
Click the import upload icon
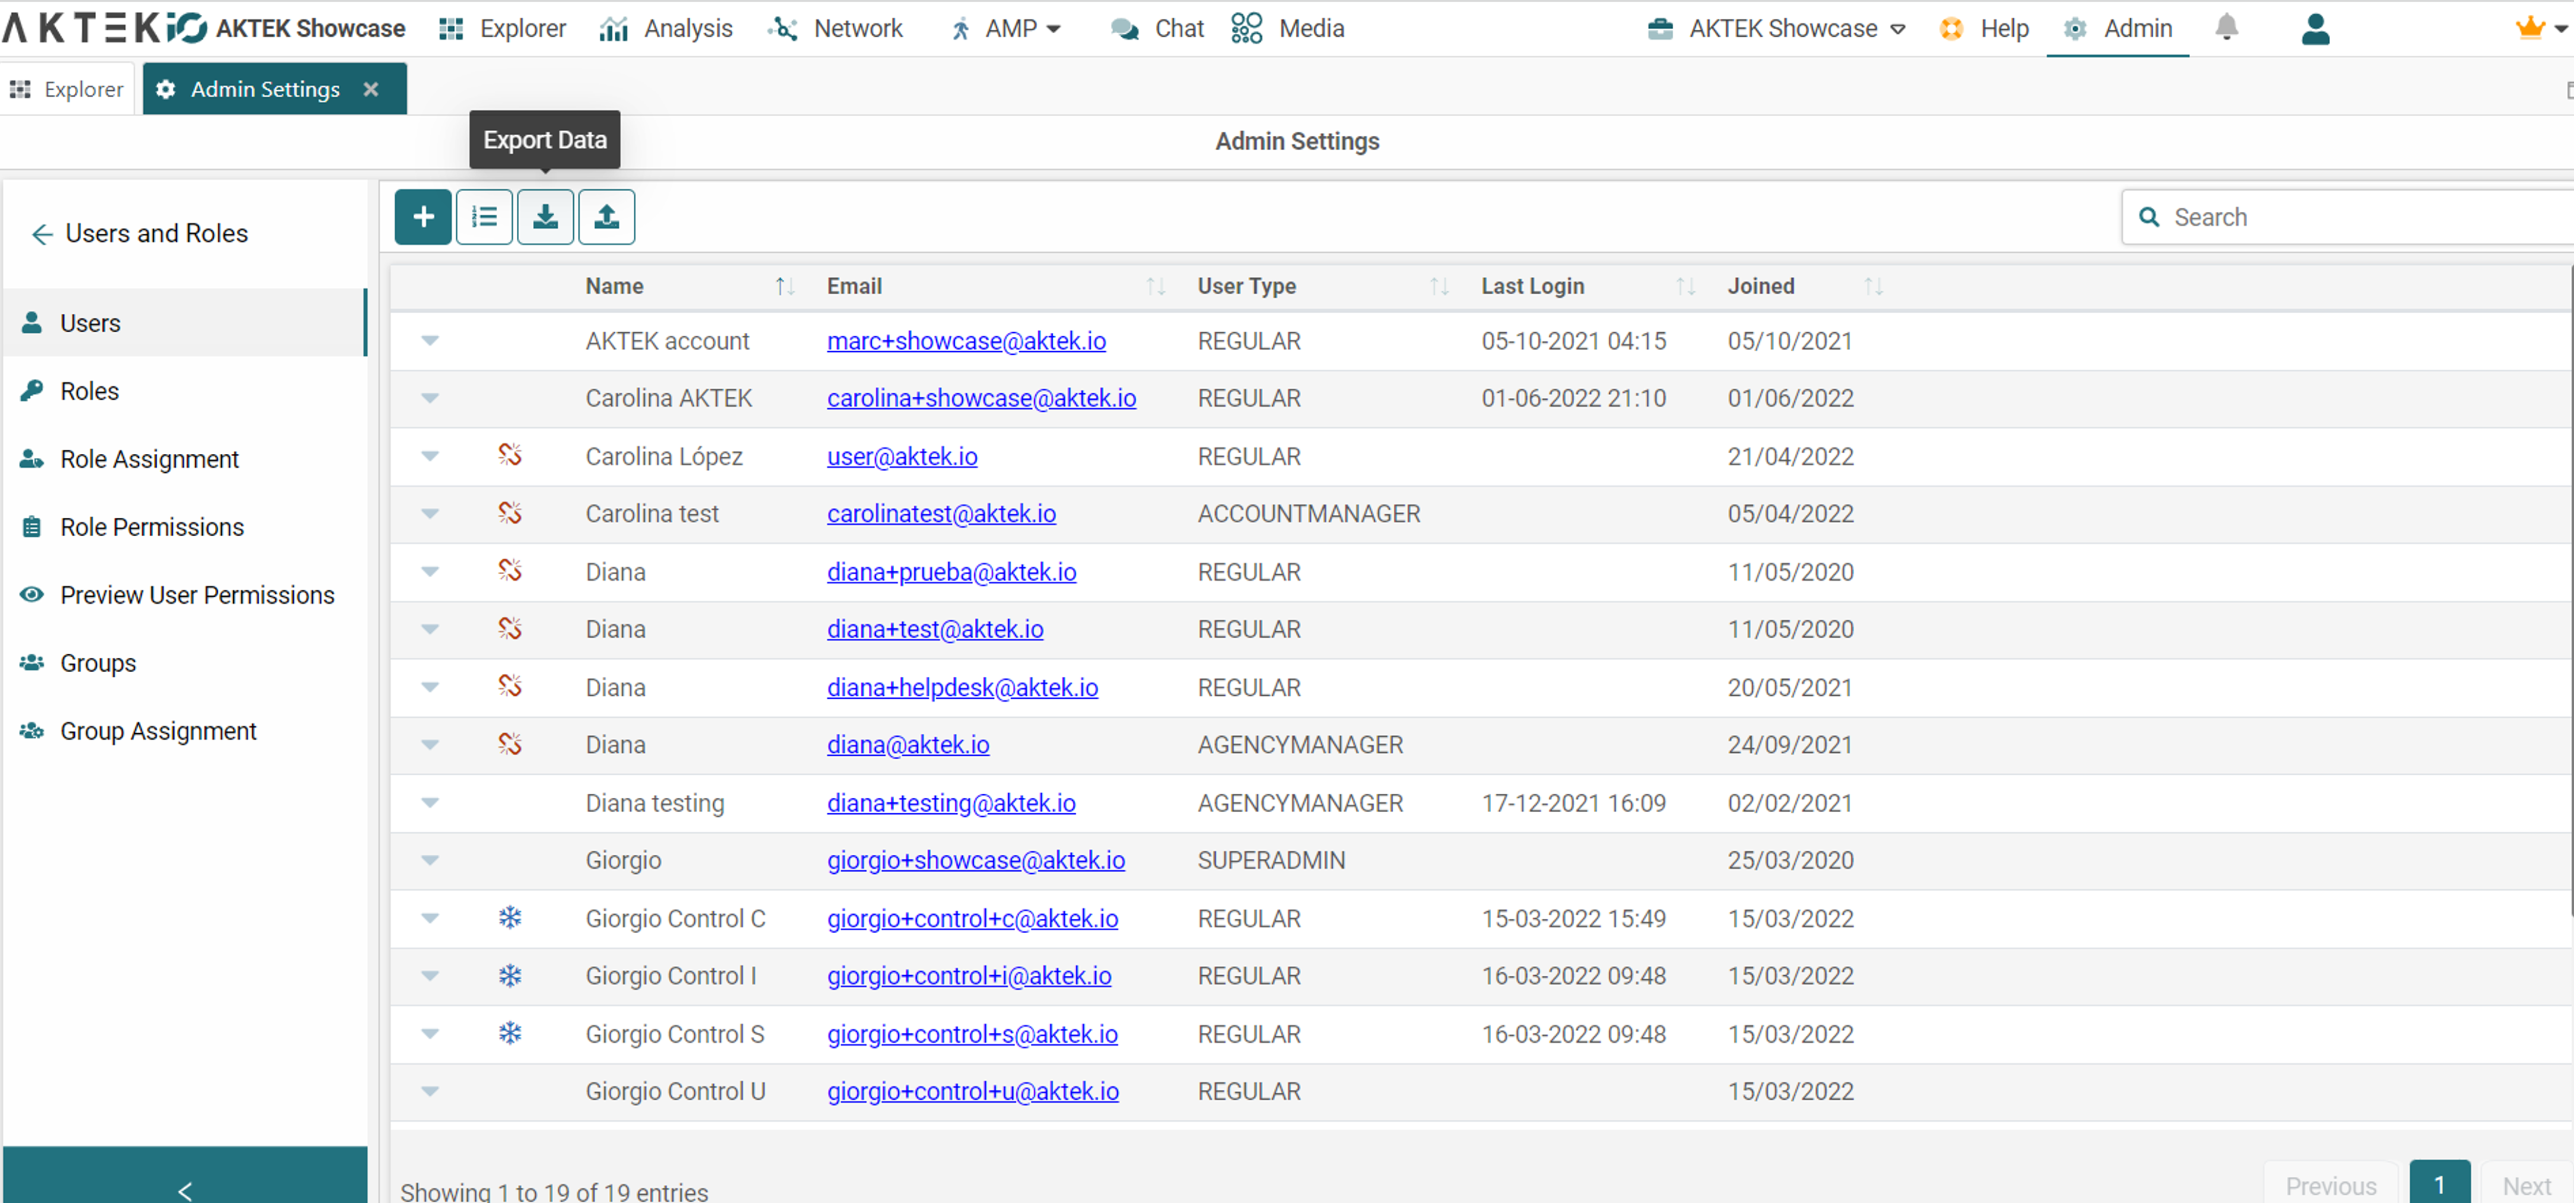[606, 217]
